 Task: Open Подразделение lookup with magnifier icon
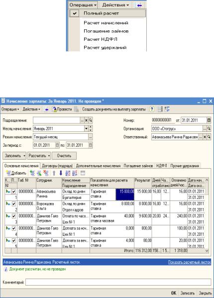(91, 120)
